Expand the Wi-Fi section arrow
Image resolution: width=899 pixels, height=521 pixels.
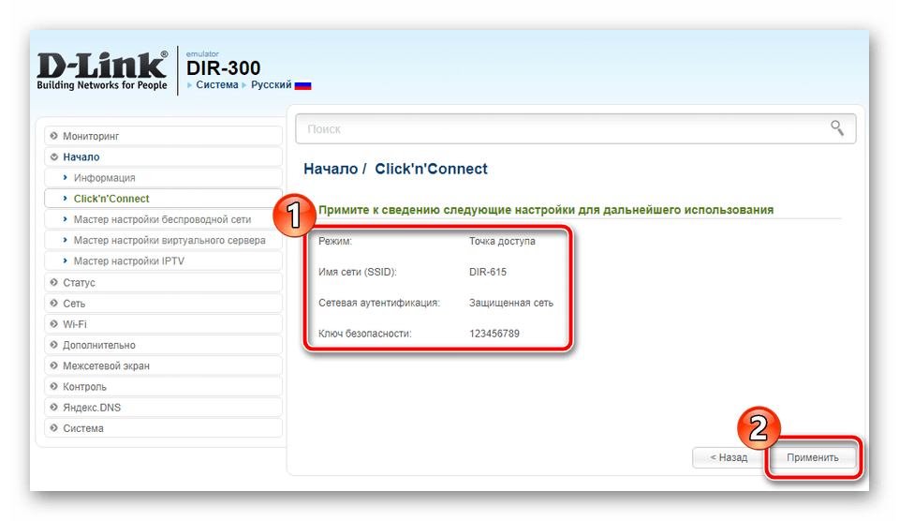pyautogui.click(x=54, y=323)
